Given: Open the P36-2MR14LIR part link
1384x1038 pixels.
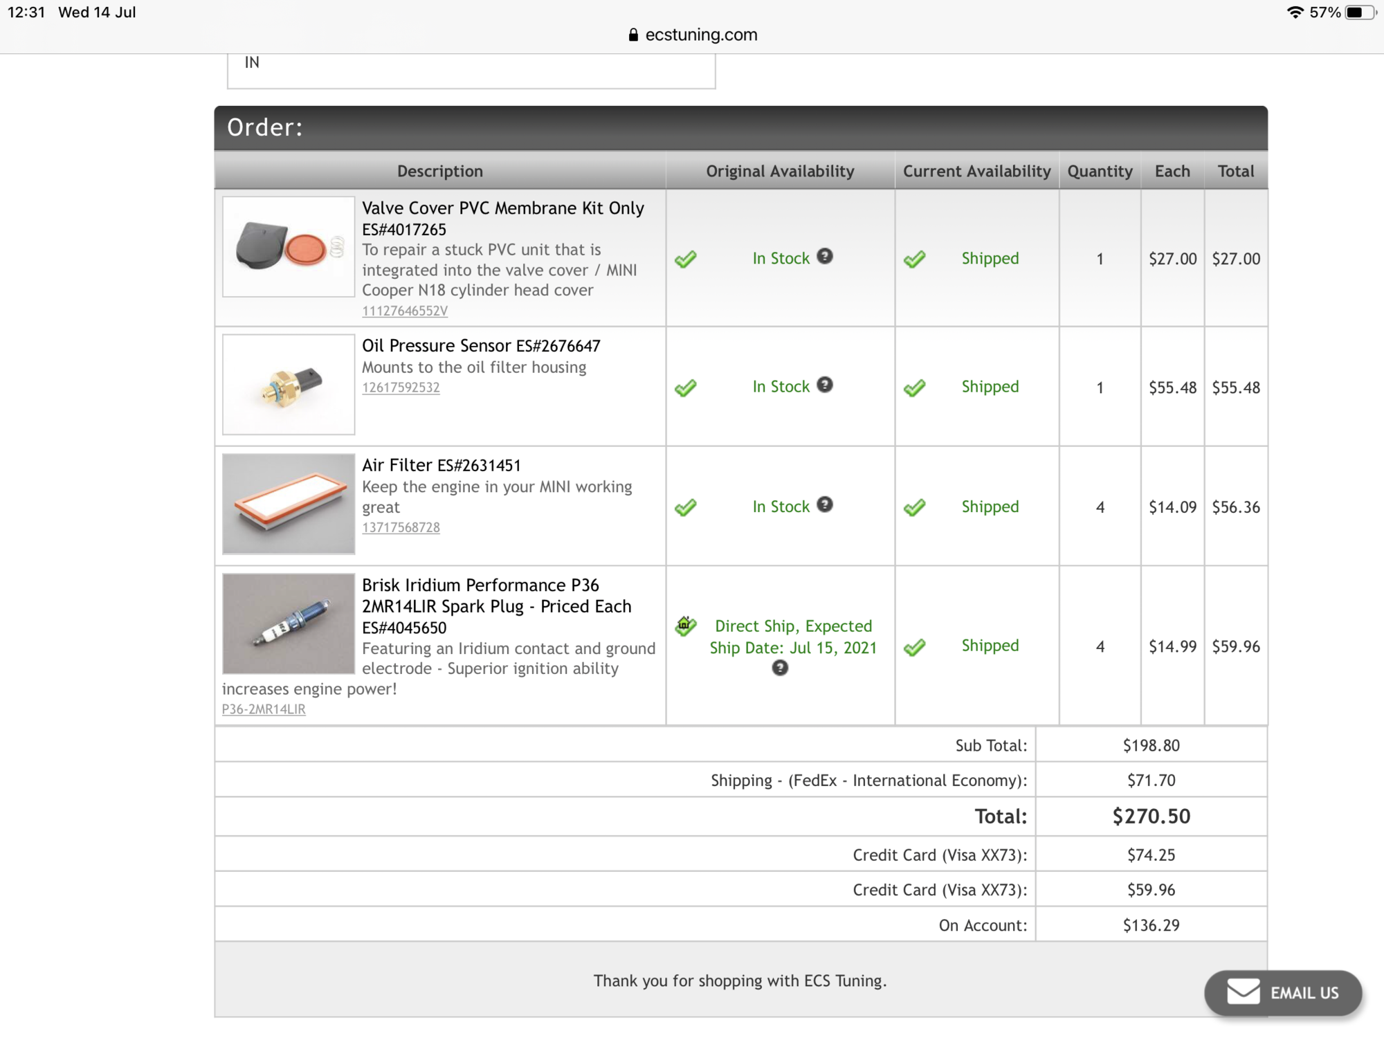Looking at the screenshot, I should click(x=264, y=709).
